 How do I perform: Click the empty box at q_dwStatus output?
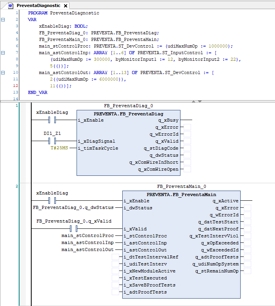187,155
